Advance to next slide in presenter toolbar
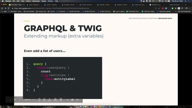192x108 pixels. (x=19, y=100)
